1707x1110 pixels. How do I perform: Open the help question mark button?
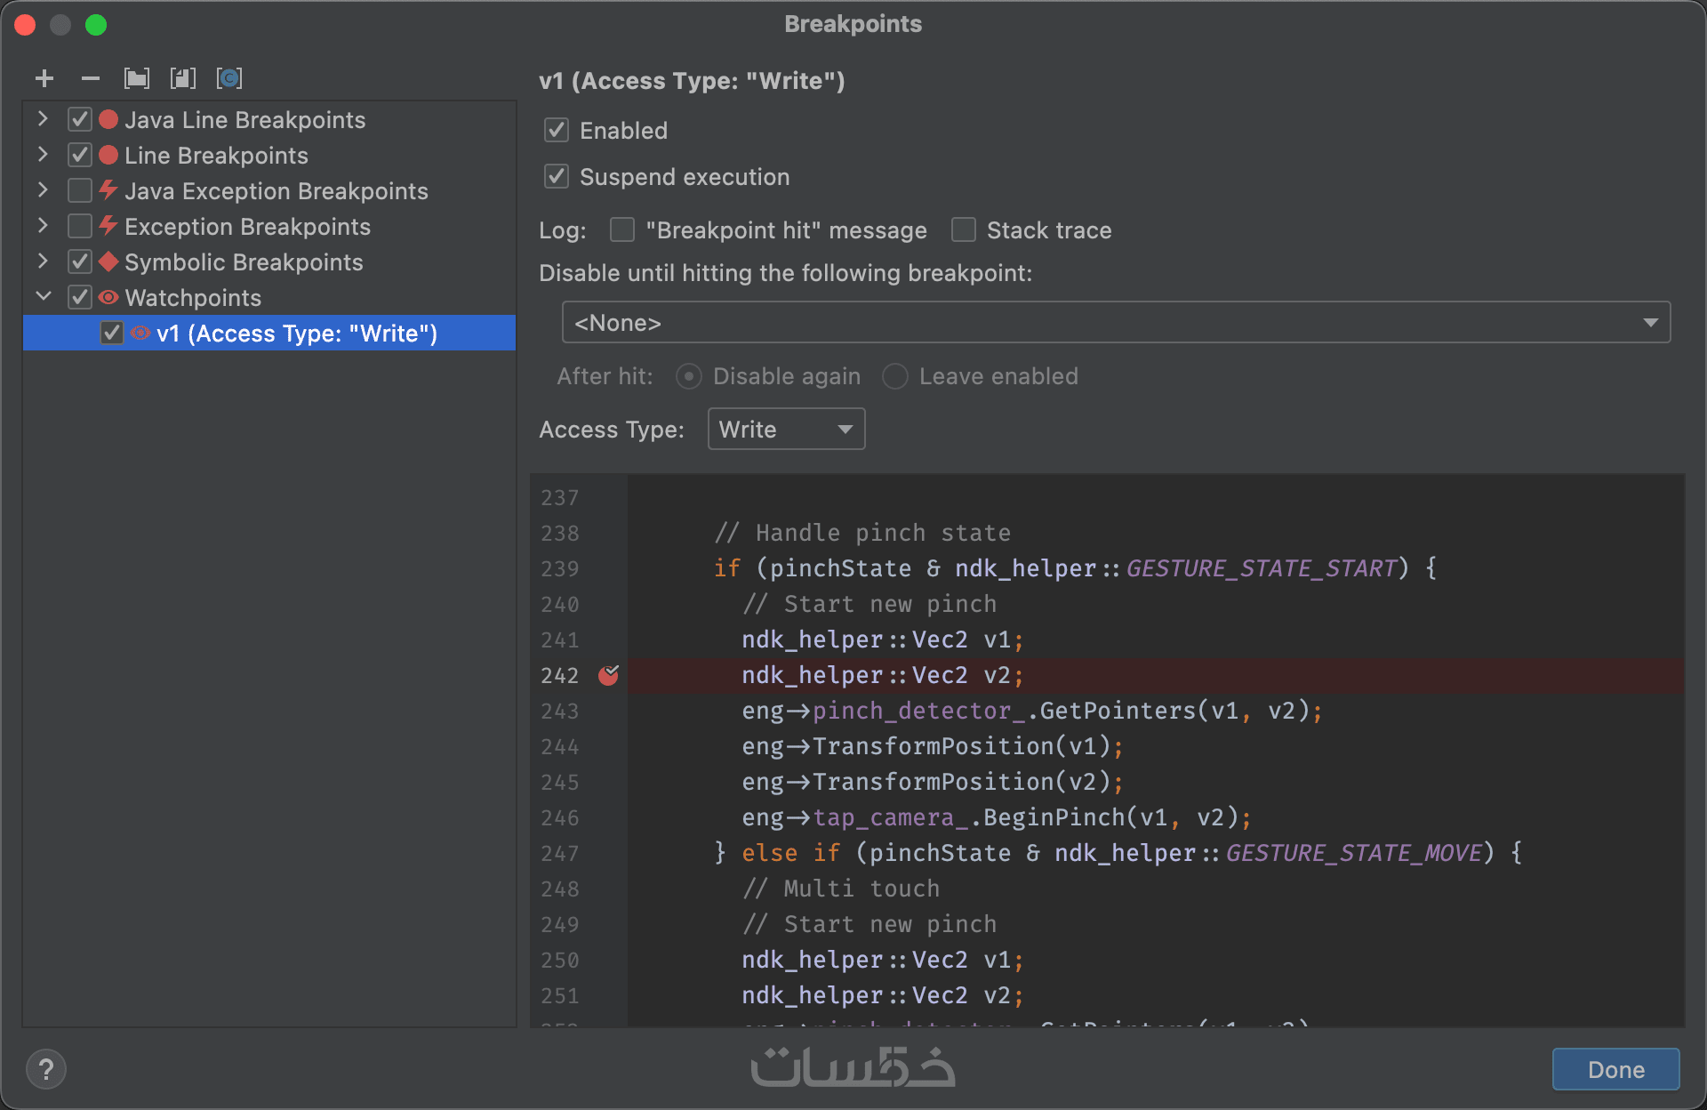[x=46, y=1069]
